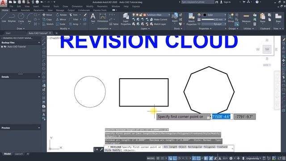
Task: Open Layer Properties manager
Action: [126, 19]
